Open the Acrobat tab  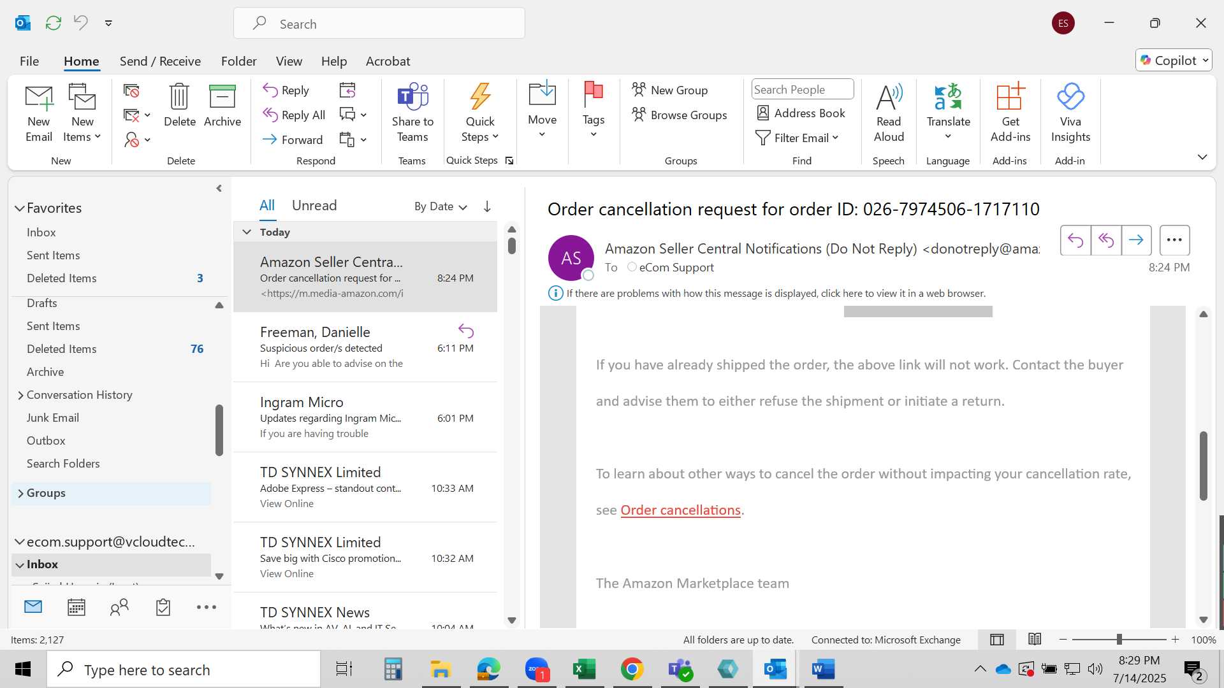coord(388,61)
